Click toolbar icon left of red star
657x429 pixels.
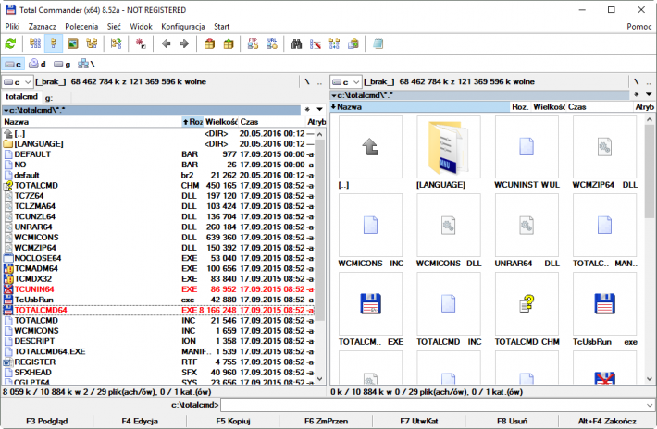(x=116, y=43)
